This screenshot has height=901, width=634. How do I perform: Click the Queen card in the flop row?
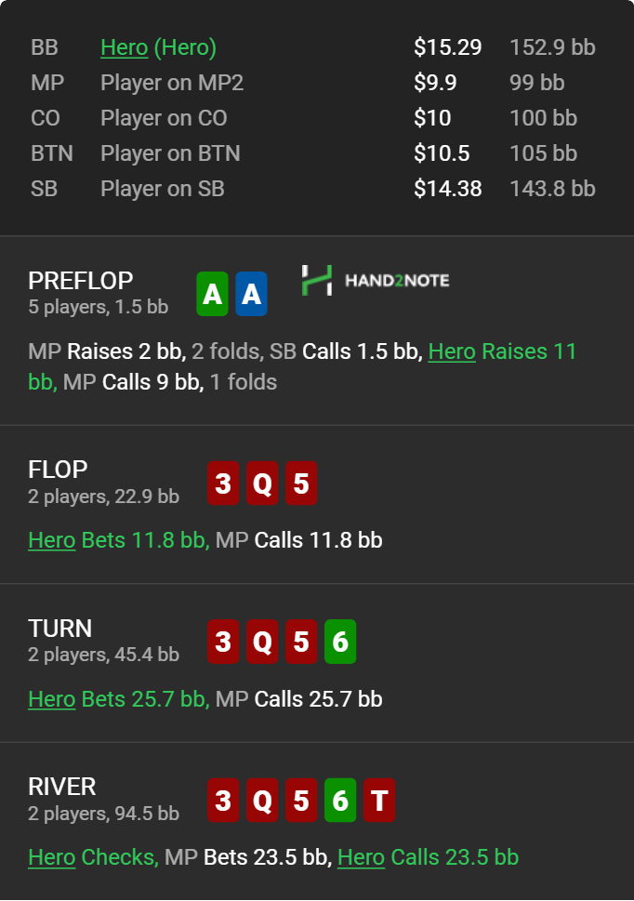[262, 484]
